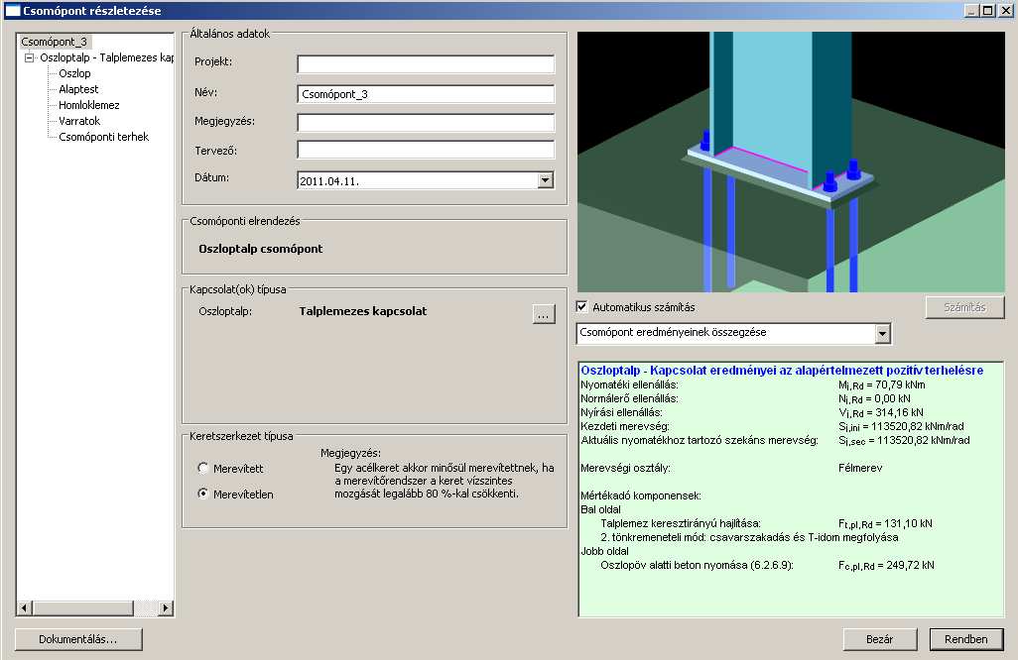Screen dimensions: 1018x660
Task: Click the Talplemezes kapcsolat bold label
Action: point(363,311)
